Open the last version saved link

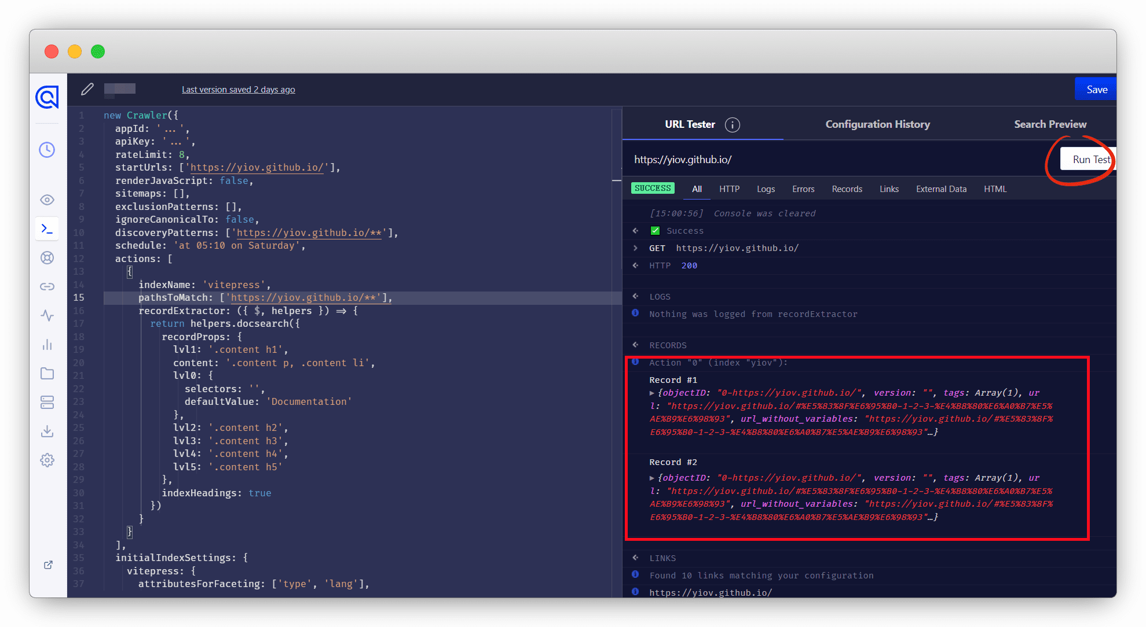pyautogui.click(x=238, y=90)
